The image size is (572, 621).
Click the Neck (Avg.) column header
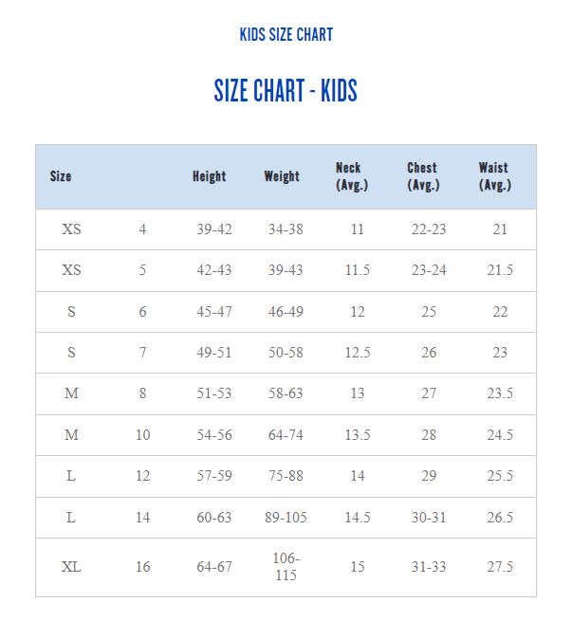352,176
